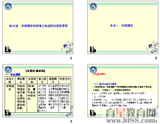The width and height of the screenshot is (160, 124).
Task: Click the figure image at bottom-left of slide 2
Action: click(93, 50)
